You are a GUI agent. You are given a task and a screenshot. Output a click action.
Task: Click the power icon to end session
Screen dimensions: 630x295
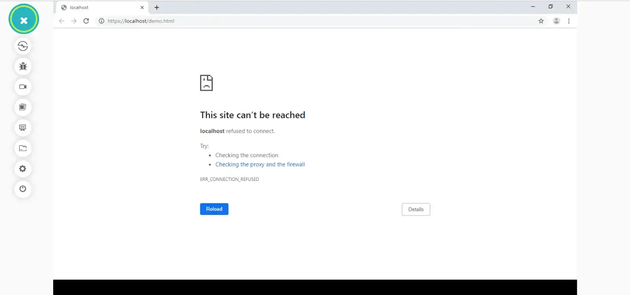pyautogui.click(x=23, y=189)
